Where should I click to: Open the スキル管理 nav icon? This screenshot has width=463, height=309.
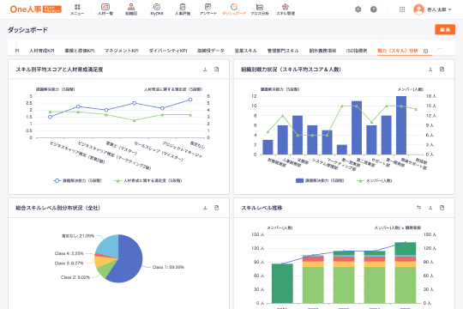(x=286, y=9)
